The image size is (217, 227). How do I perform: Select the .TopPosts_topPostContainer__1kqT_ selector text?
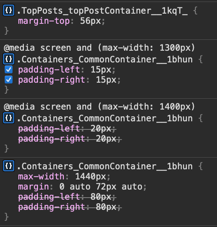(102, 11)
